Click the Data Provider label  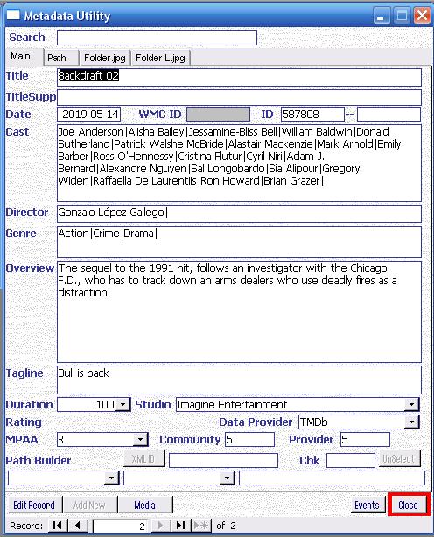coord(255,422)
